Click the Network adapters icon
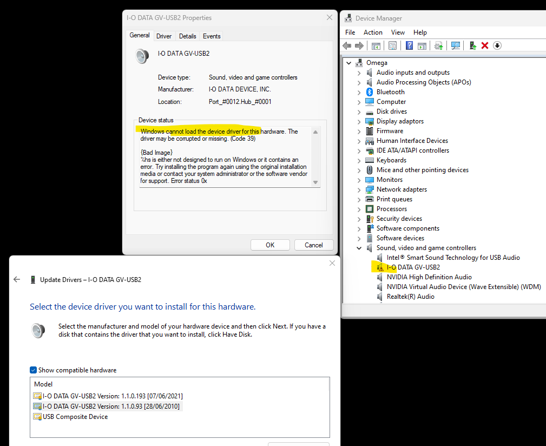546x446 pixels. pyautogui.click(x=370, y=189)
